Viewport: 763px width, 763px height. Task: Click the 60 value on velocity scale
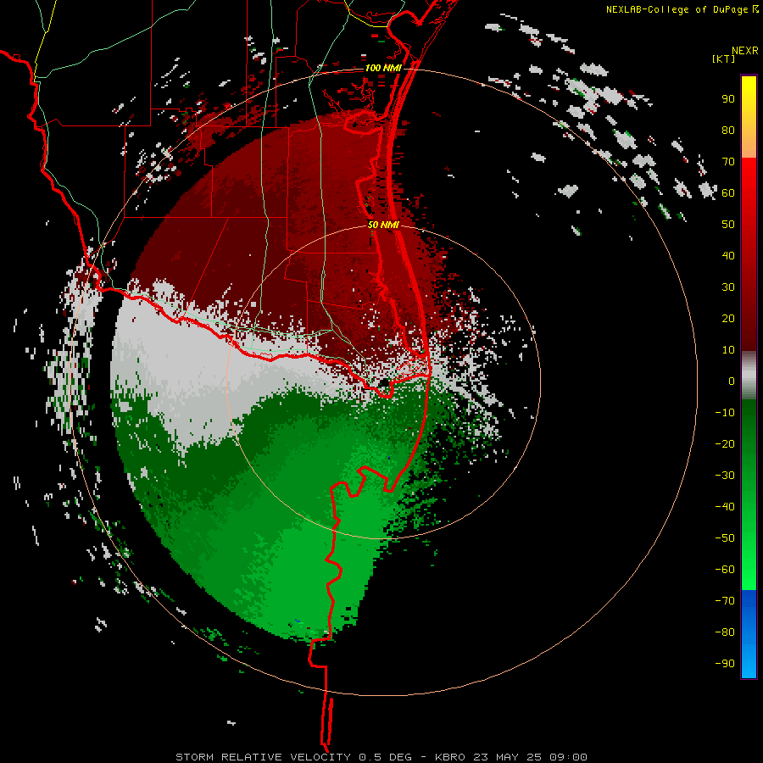[x=728, y=193]
